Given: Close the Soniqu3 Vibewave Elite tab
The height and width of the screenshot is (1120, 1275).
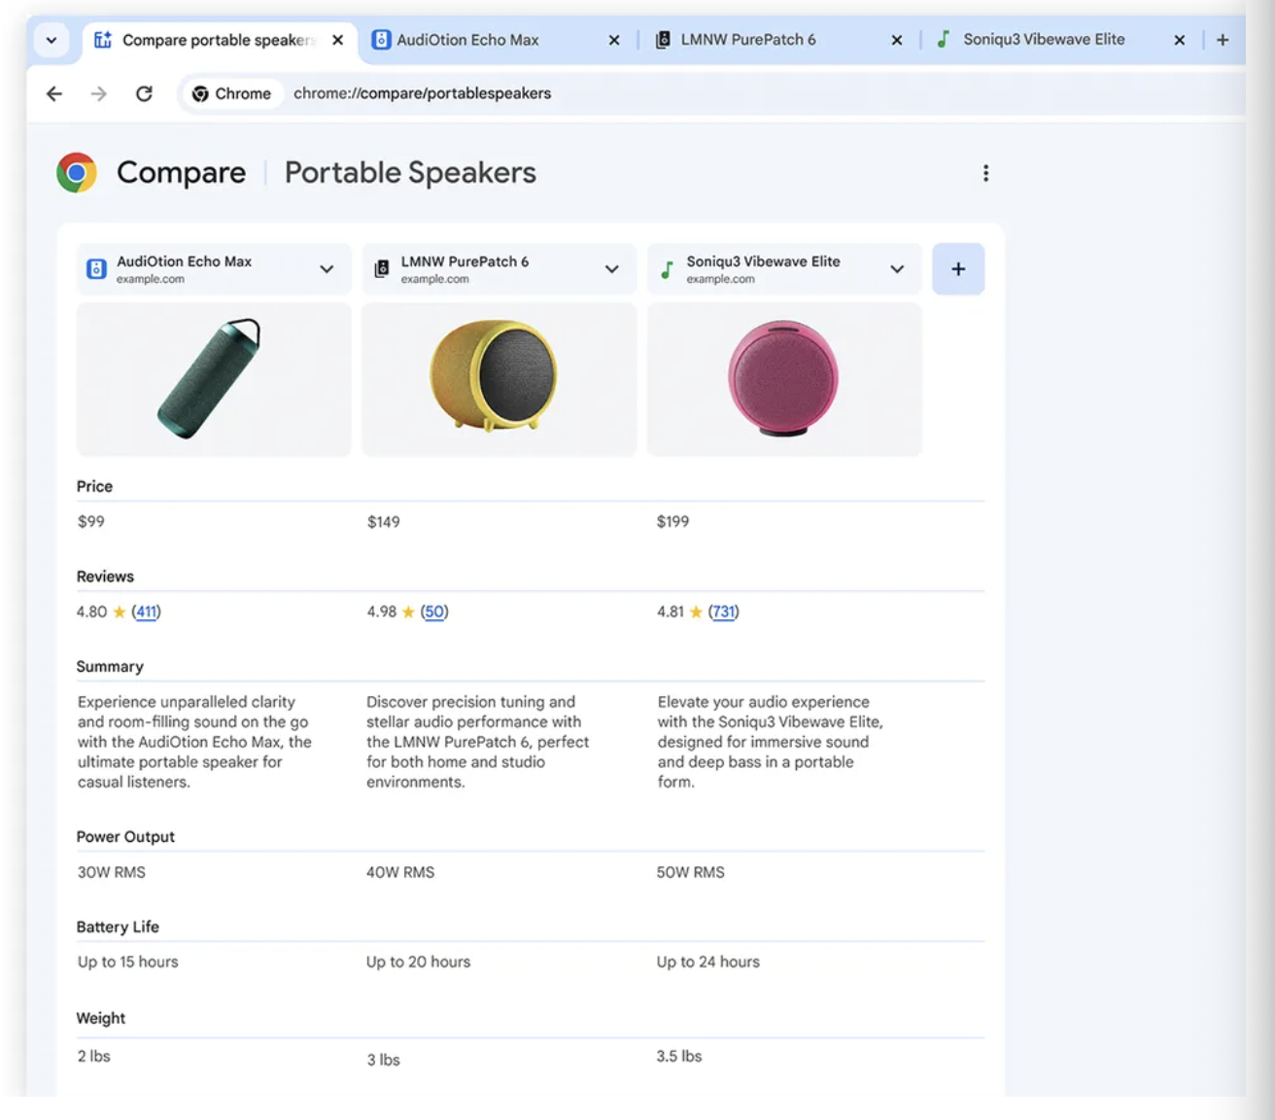Looking at the screenshot, I should coord(1179,40).
